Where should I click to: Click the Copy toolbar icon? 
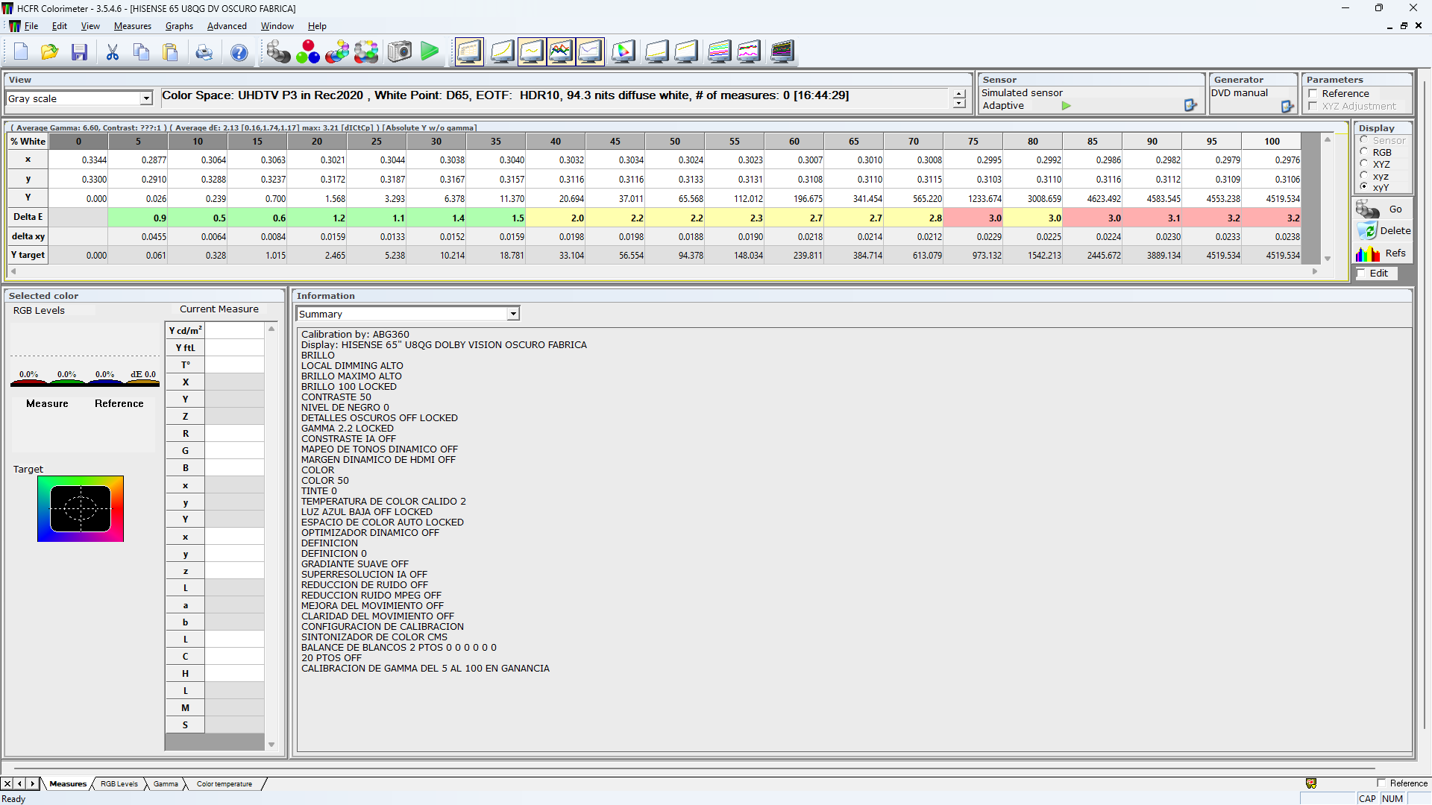(142, 52)
